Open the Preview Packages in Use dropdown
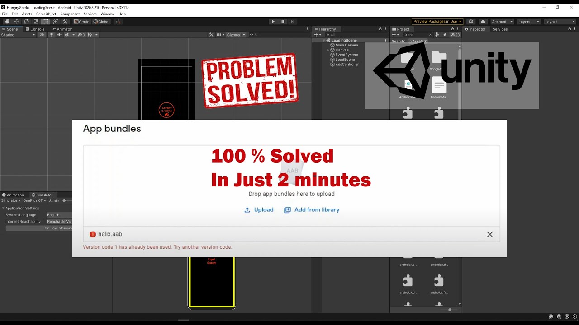Image resolution: width=579 pixels, height=325 pixels. 437,22
